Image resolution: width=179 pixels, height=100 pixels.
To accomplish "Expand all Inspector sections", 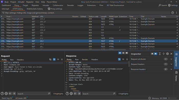I will [x=160, y=54].
